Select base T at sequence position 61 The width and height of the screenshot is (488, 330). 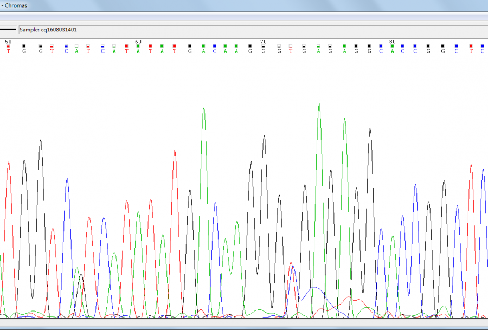150,51
